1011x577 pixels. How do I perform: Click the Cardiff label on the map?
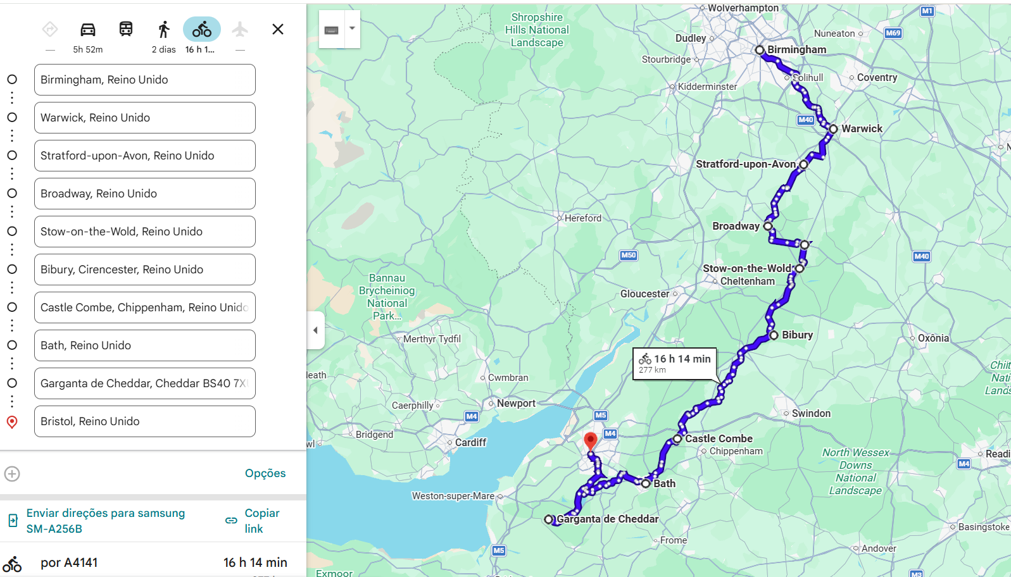pyautogui.click(x=470, y=443)
